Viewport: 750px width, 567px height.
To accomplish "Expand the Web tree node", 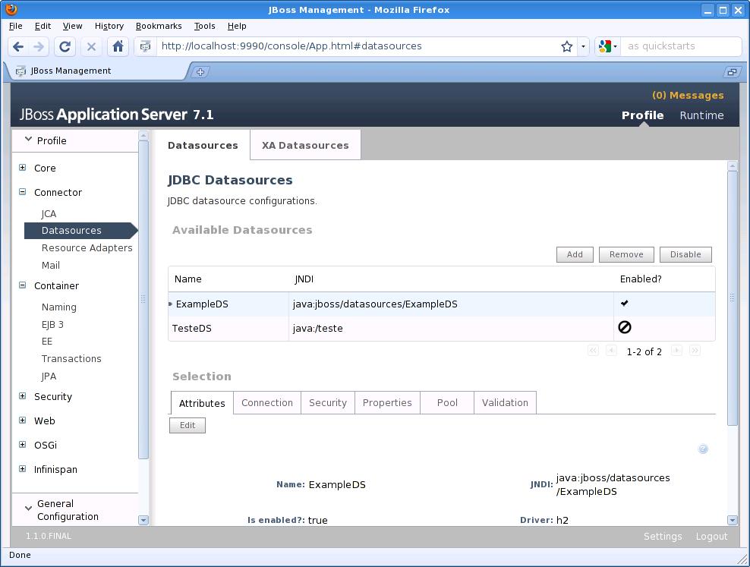I will [23, 421].
